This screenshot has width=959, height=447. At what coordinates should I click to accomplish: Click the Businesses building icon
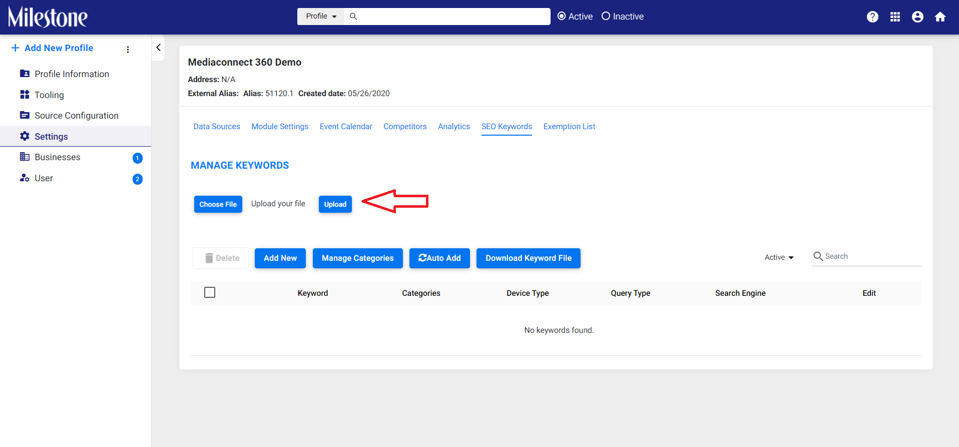click(x=25, y=157)
